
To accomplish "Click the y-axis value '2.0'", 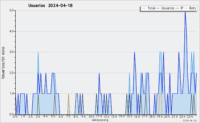I will click(x=11, y=73).
